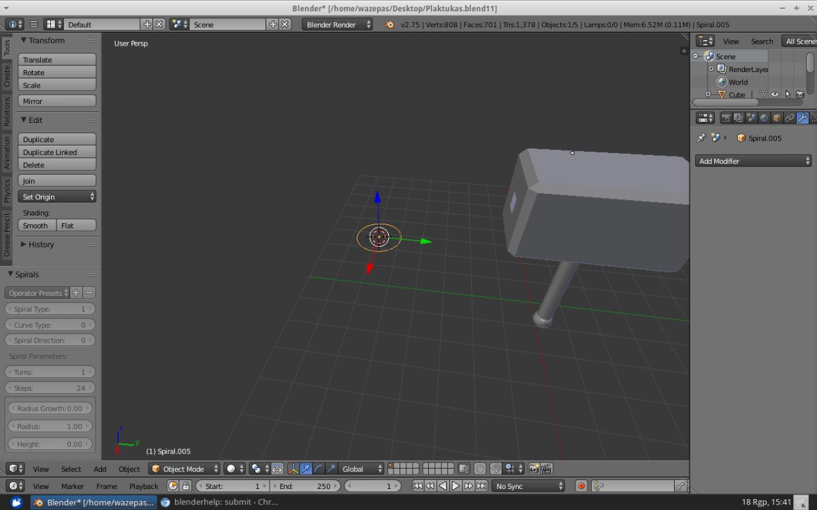Click the Scene icon in properties breadcrumb
Screen dimensions: 817x510
[716, 138]
